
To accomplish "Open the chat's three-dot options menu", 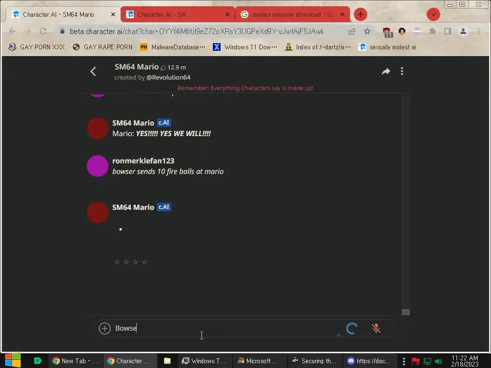I will coord(402,71).
